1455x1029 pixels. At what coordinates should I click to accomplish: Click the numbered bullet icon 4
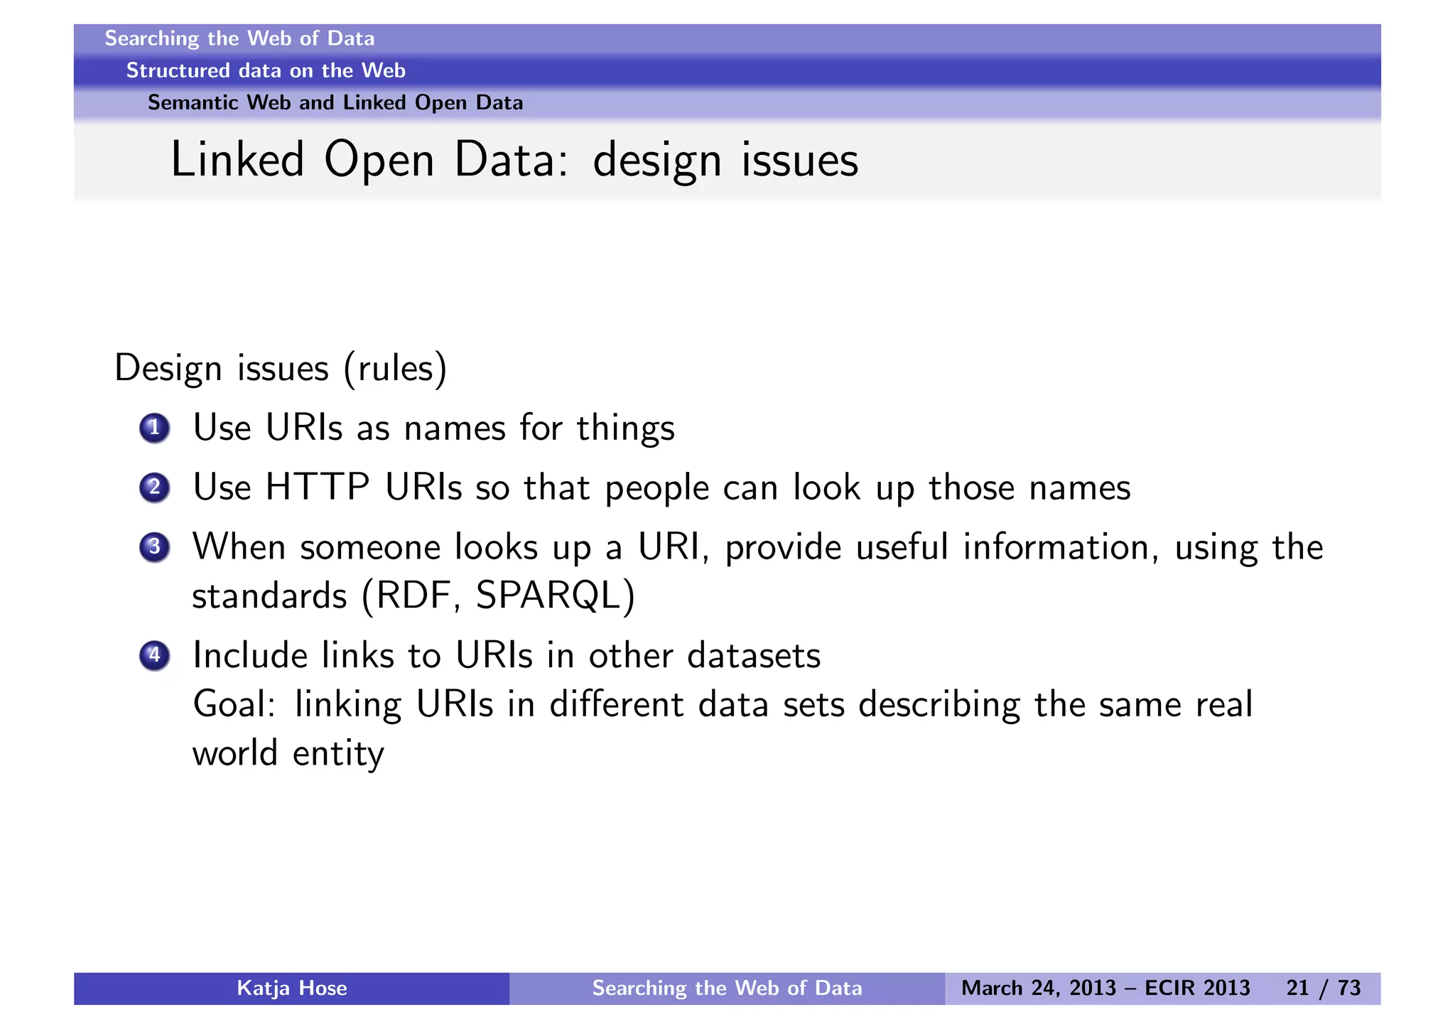tap(154, 655)
